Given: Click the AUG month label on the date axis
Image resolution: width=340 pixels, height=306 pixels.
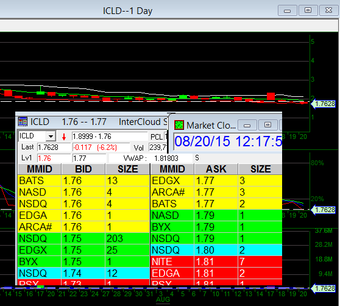Looking at the screenshot, I should click(163, 299).
